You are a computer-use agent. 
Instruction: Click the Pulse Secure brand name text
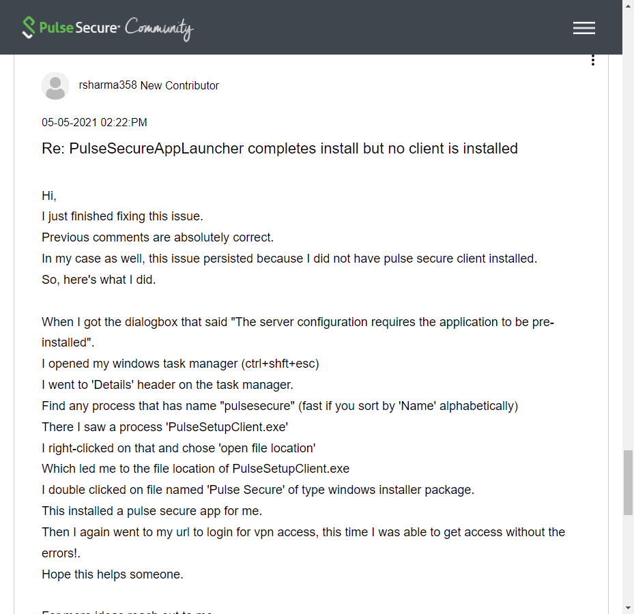(x=79, y=27)
